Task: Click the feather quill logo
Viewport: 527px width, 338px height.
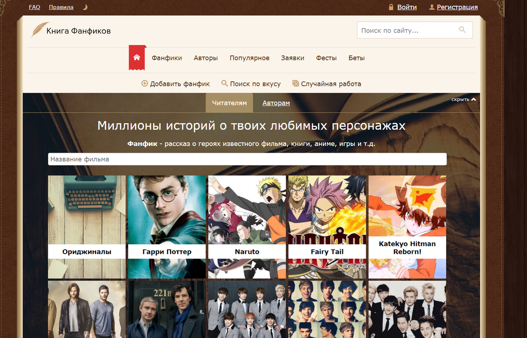Action: click(x=40, y=30)
